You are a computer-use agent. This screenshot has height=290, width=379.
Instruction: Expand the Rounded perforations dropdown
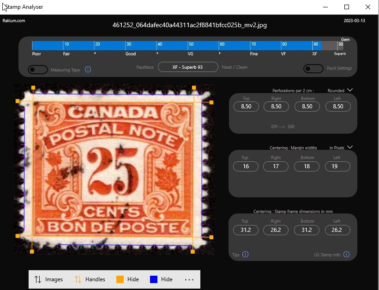pyautogui.click(x=350, y=90)
